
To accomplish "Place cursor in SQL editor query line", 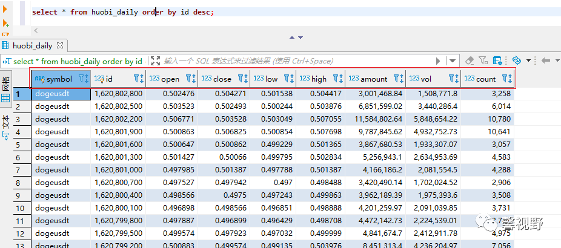I will click(296, 12).
